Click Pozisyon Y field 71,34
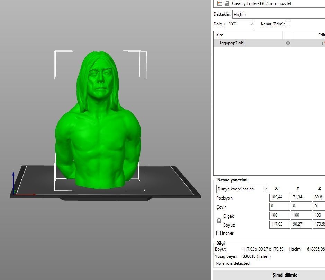Screen dimensions: 325x280 301,197
